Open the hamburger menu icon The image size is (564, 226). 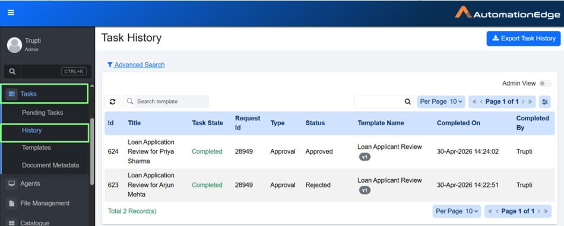coord(11,12)
